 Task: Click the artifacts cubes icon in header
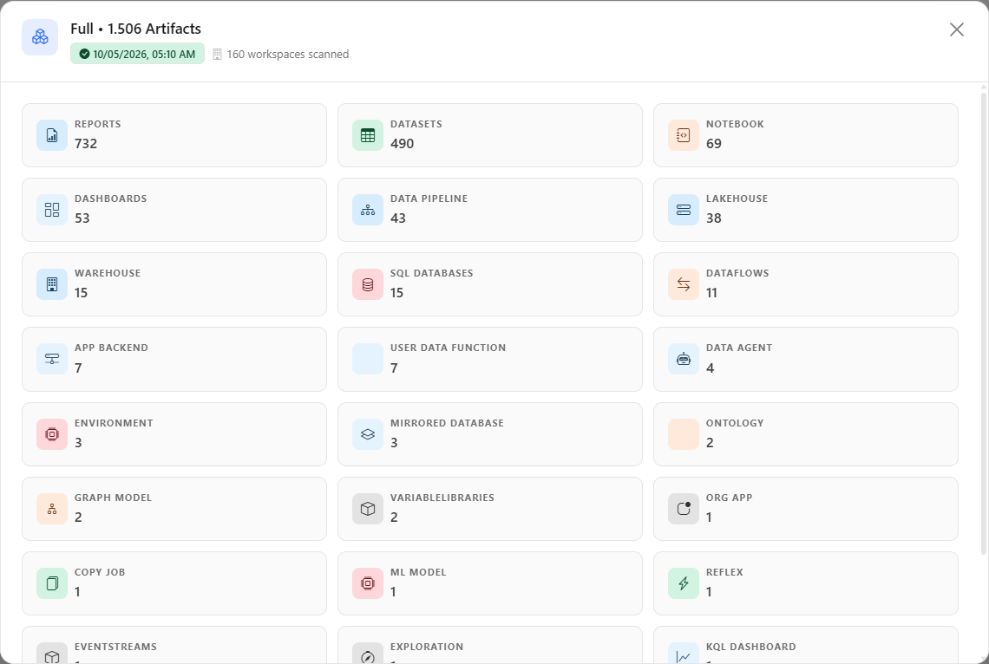[x=41, y=37]
